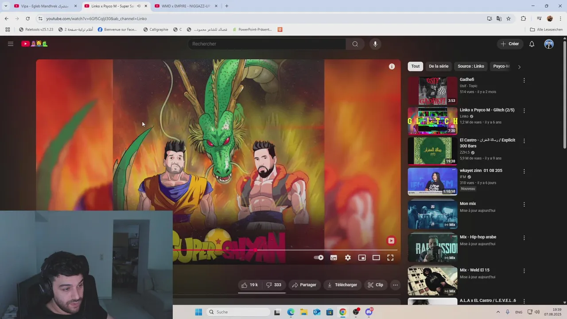Click the Créer button
This screenshot has width=567, height=319.
(510, 44)
